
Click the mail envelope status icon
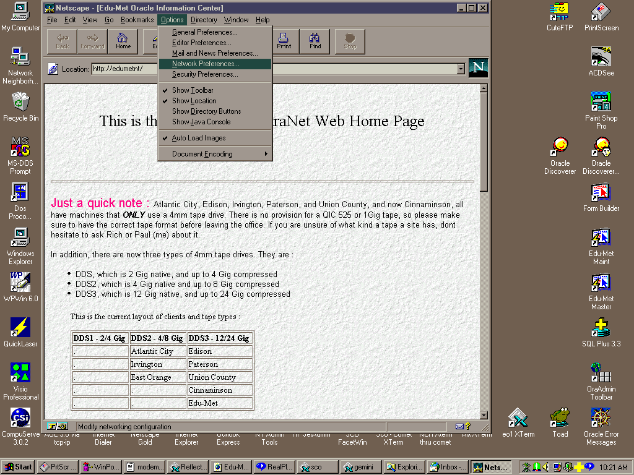point(459,427)
